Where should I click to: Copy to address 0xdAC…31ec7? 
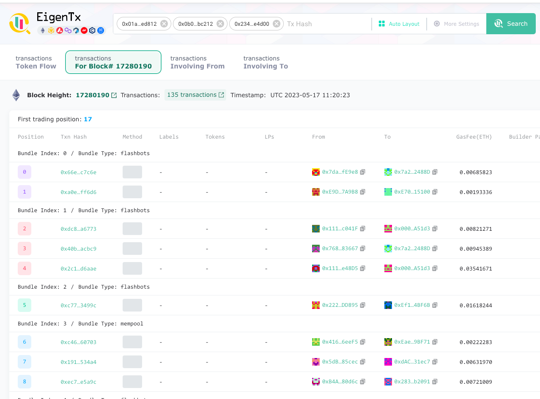435,362
